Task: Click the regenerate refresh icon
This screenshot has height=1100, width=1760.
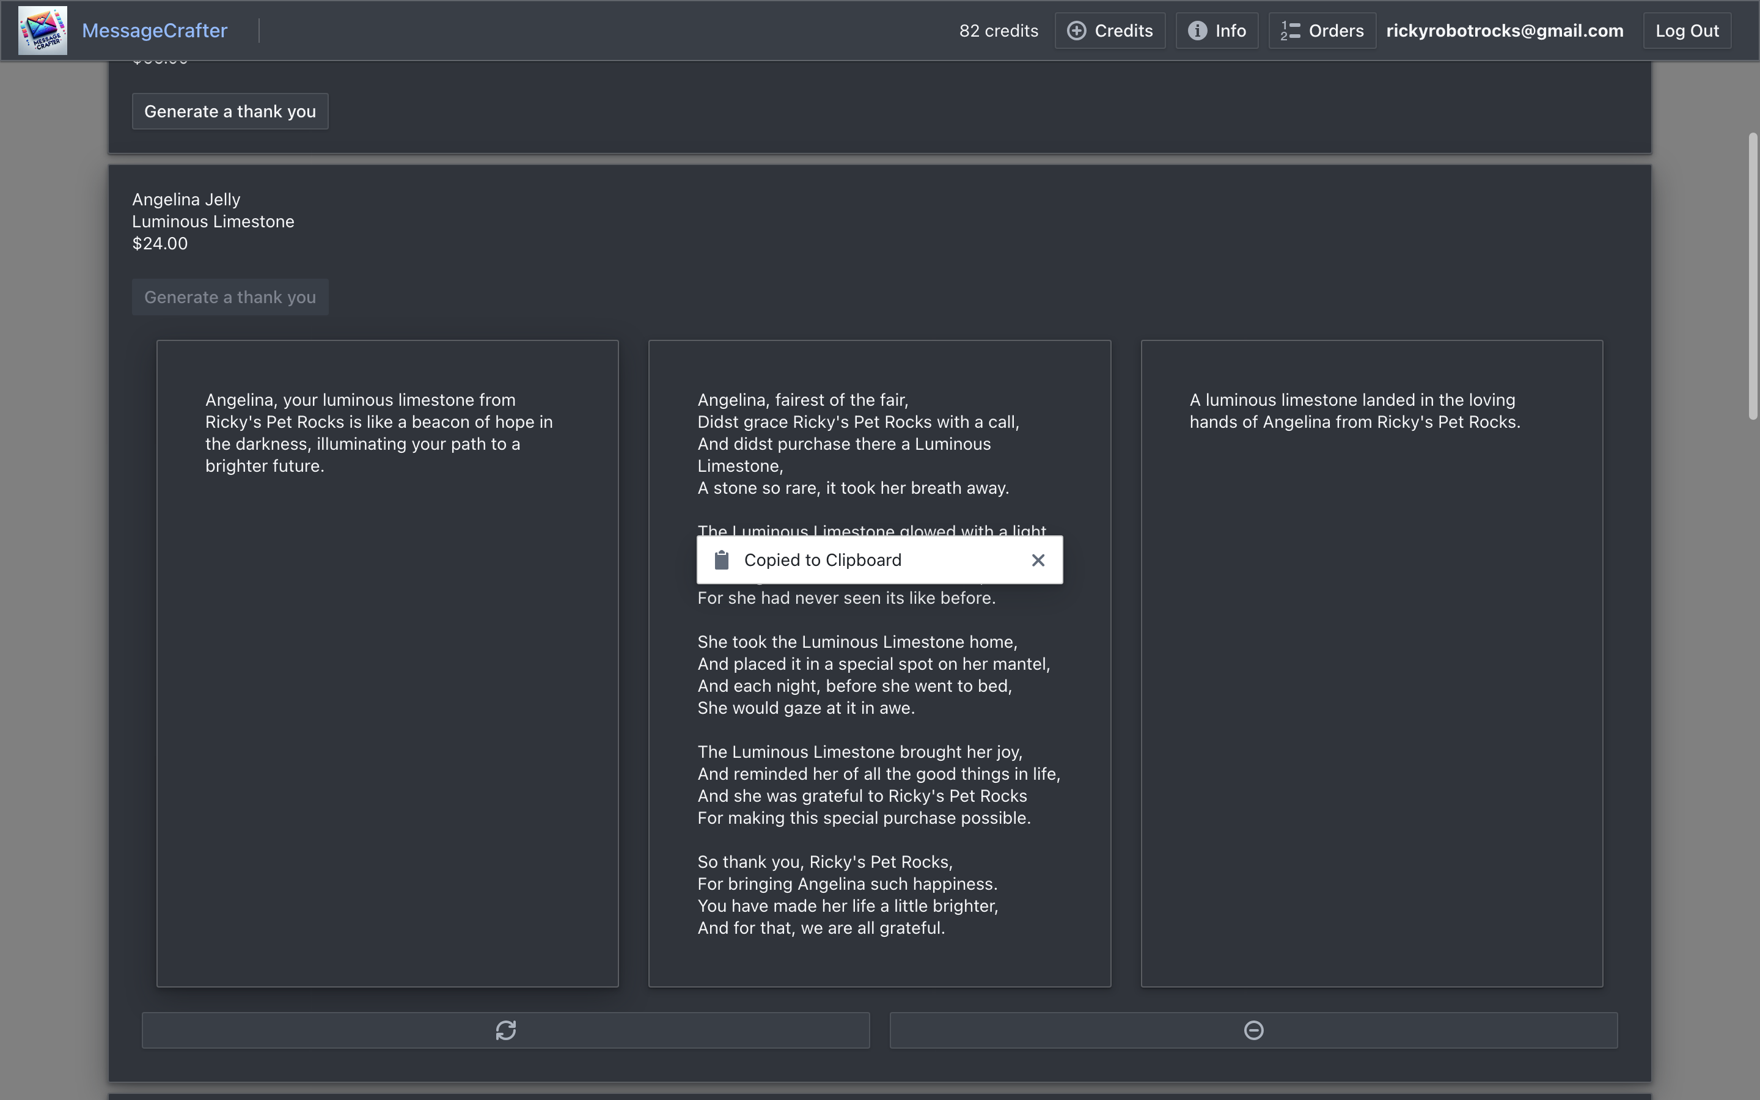Action: tap(505, 1030)
